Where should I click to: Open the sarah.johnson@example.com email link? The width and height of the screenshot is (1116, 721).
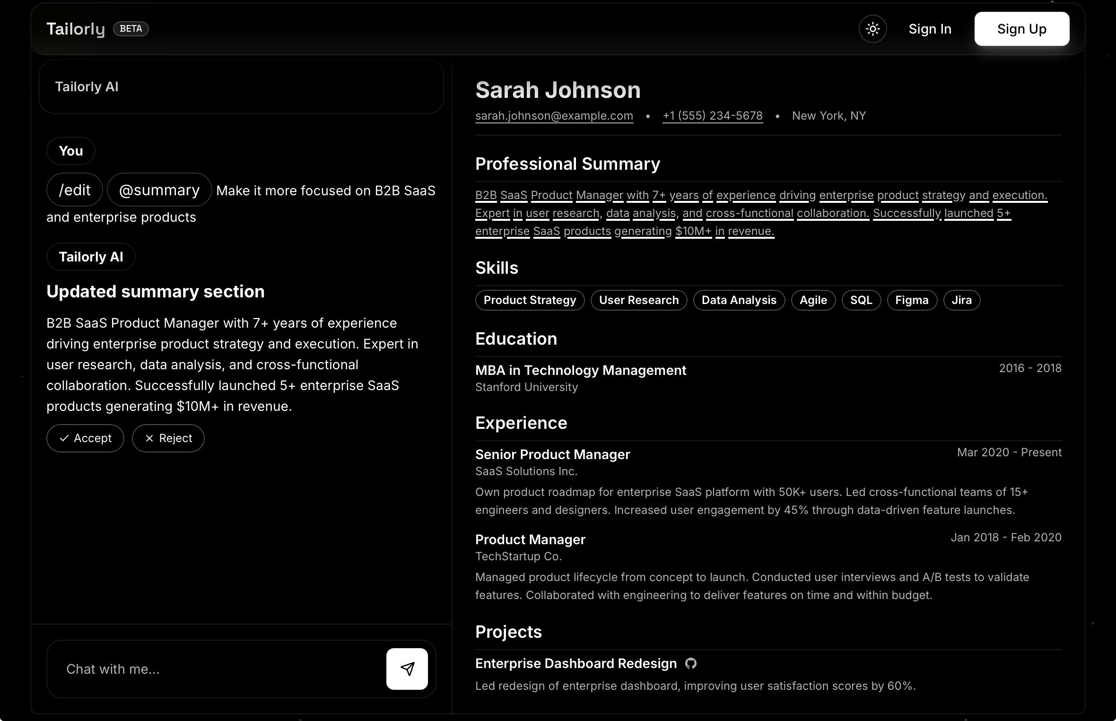(x=554, y=116)
